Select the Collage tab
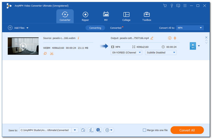The width and height of the screenshot is (212, 139). 126,16
